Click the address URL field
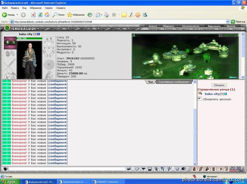Viewport: 247px width, 184px height. click(x=117, y=21)
